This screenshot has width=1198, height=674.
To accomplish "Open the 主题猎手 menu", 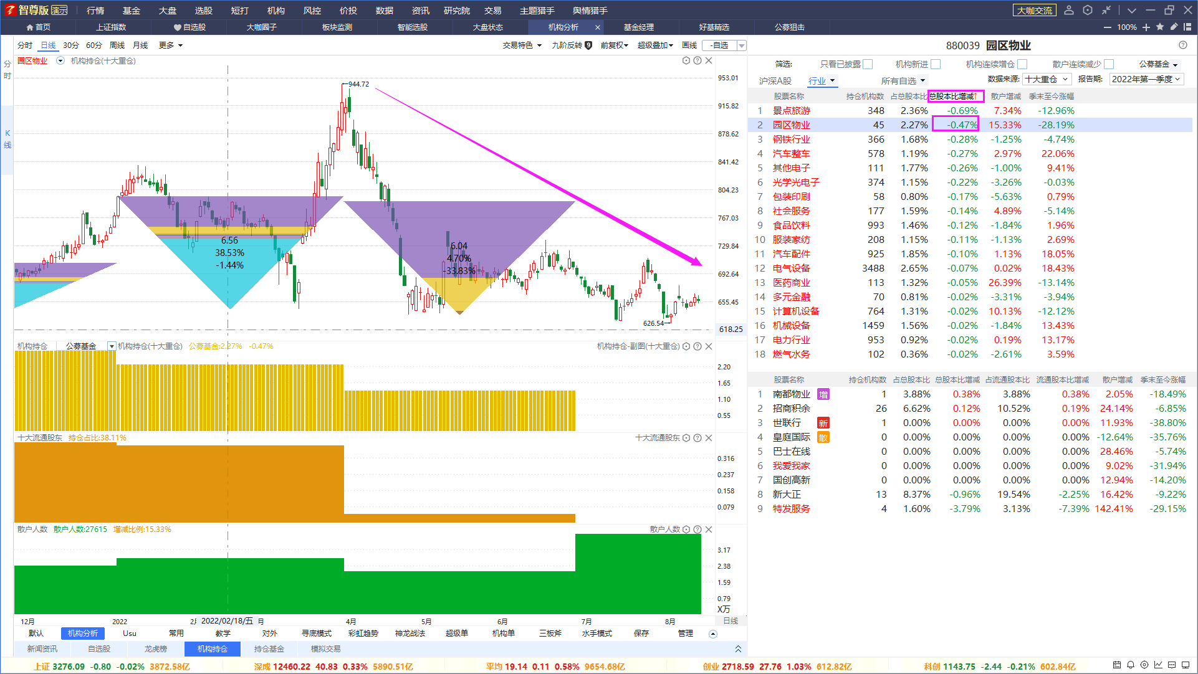I will pyautogui.click(x=537, y=10).
